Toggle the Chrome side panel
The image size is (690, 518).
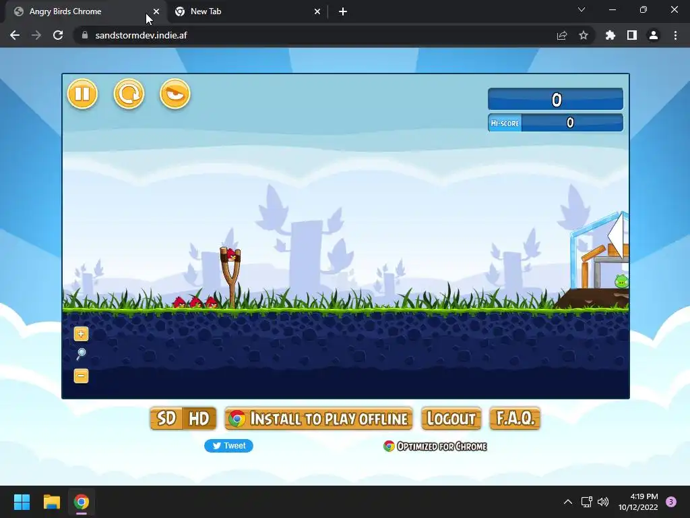click(x=632, y=35)
